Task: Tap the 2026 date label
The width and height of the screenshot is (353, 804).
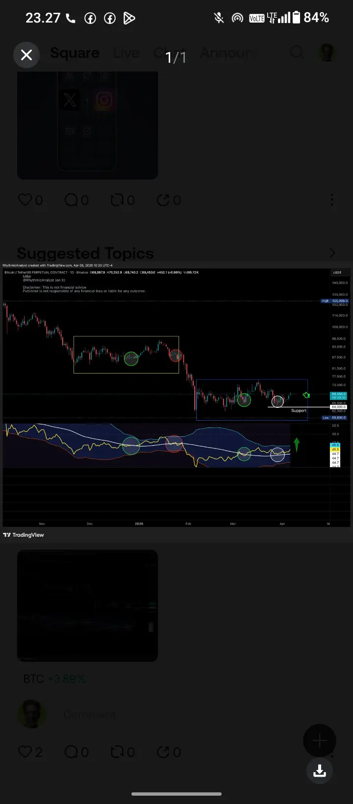Action: coord(139,524)
